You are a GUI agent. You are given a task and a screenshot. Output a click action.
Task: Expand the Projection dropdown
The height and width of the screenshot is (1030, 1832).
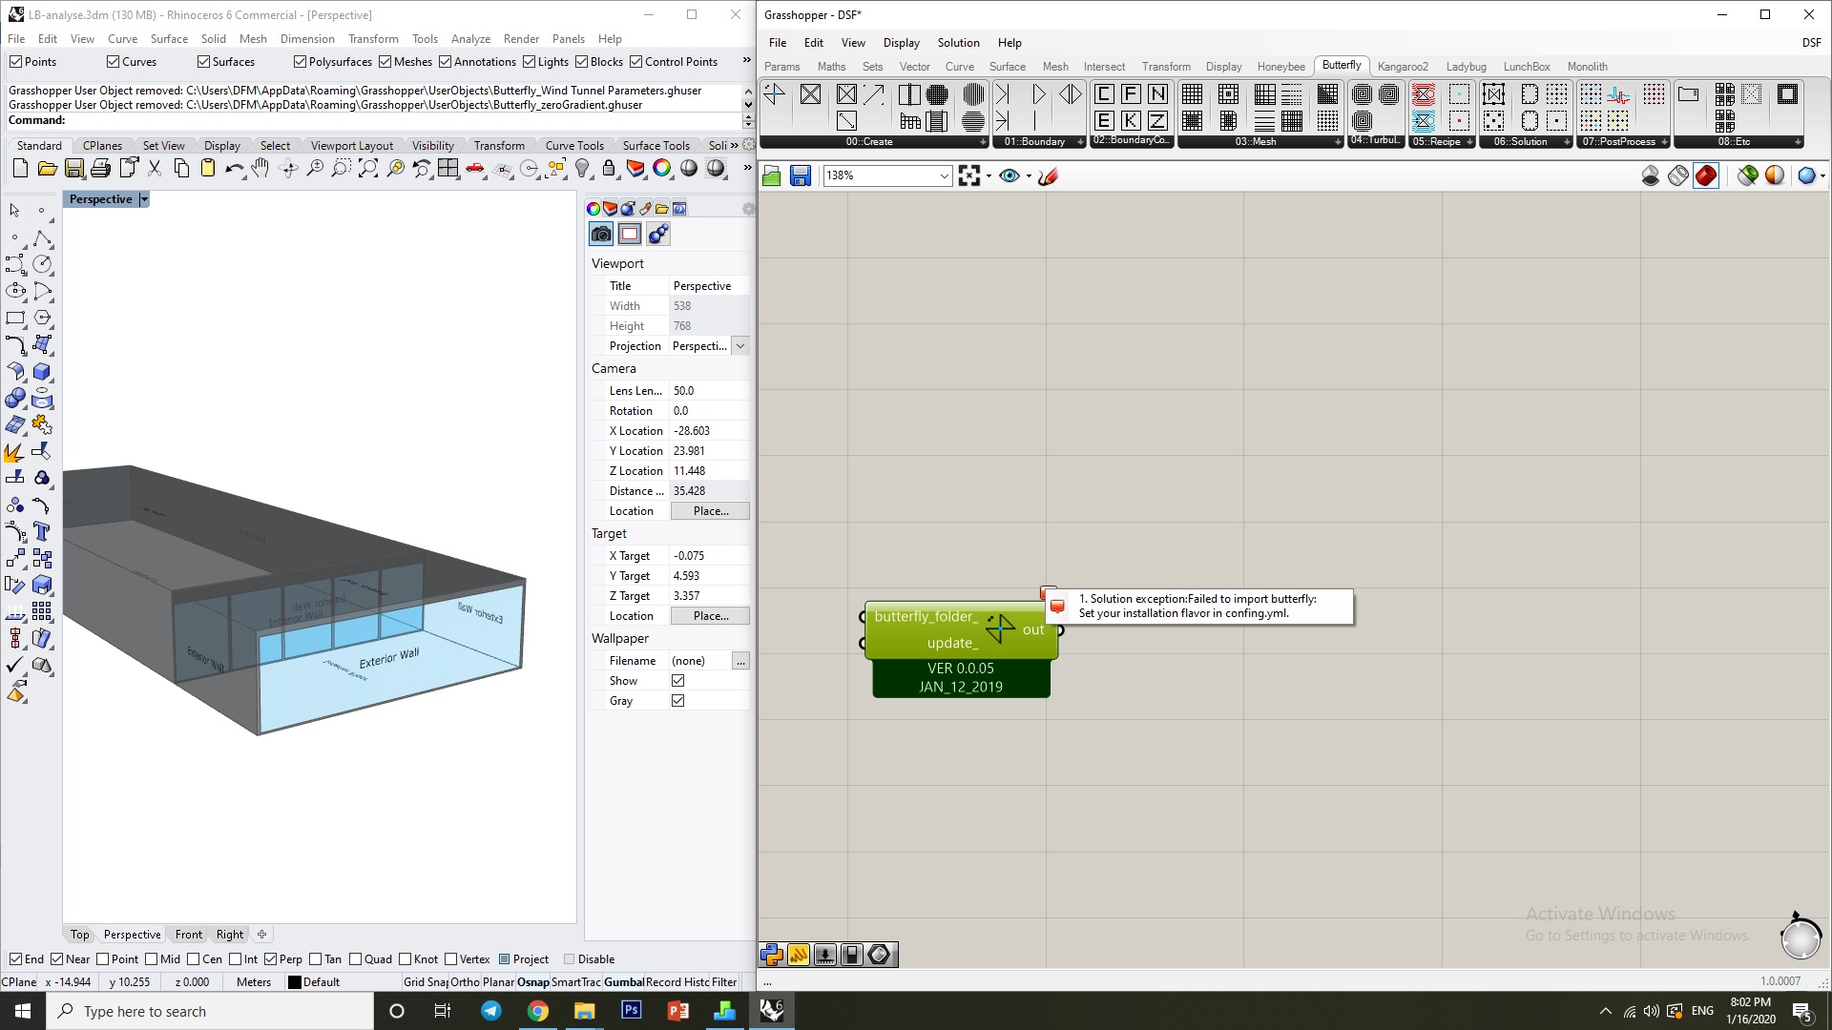click(x=740, y=346)
